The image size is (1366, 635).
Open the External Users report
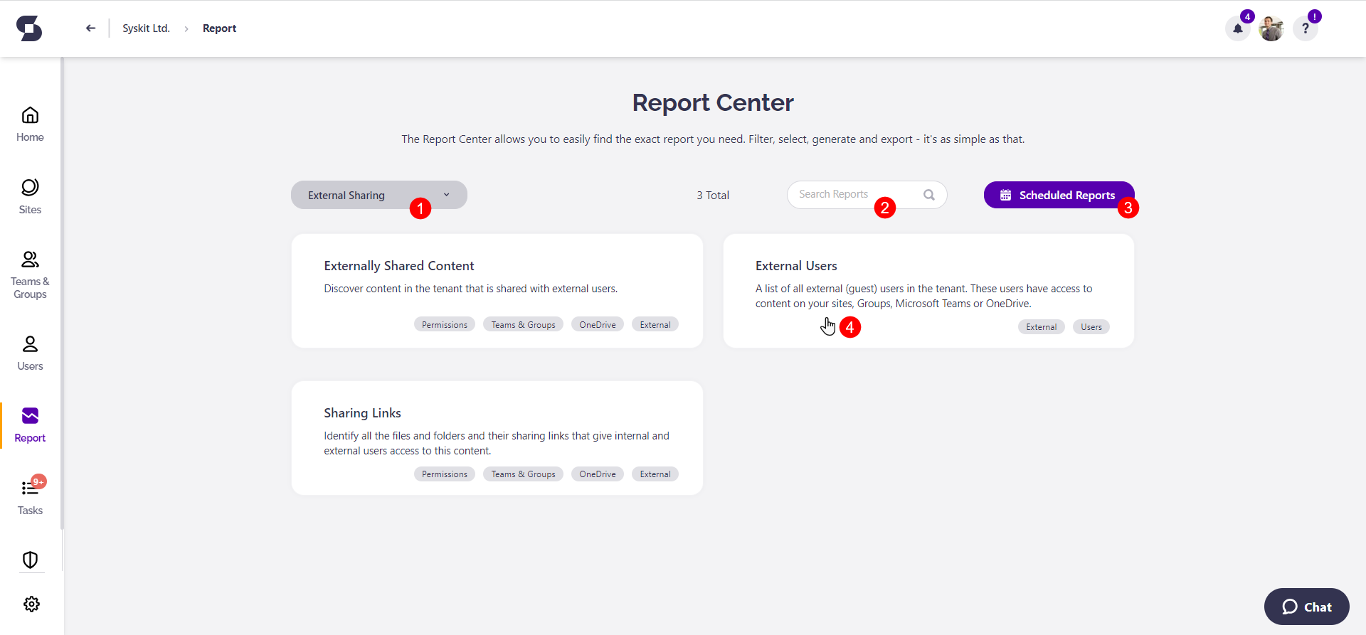pyautogui.click(x=928, y=291)
